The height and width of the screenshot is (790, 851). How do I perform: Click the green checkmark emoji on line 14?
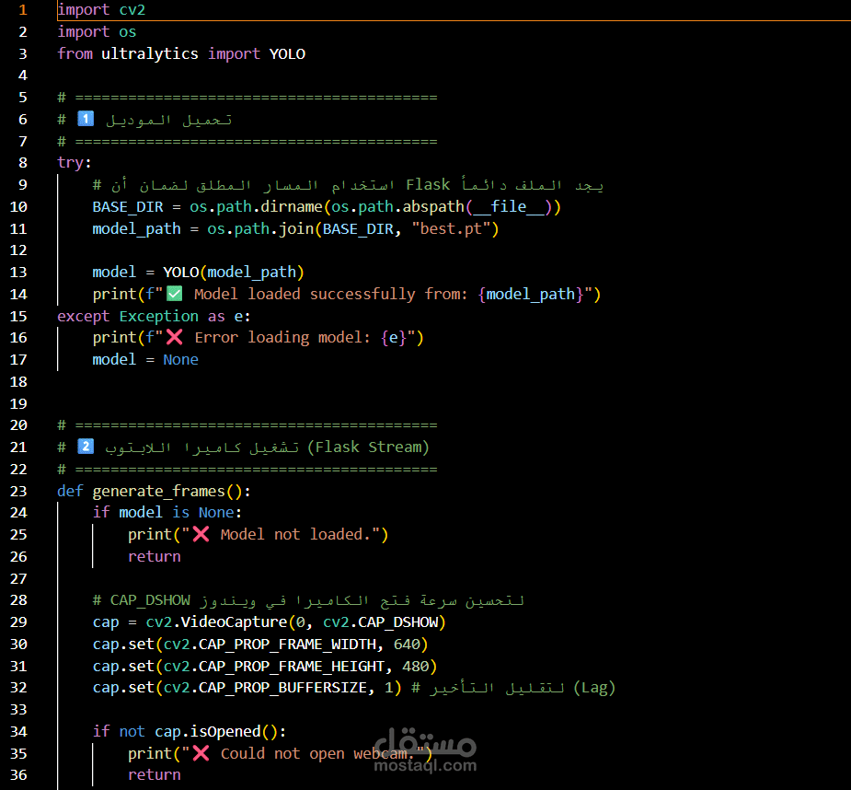(174, 294)
